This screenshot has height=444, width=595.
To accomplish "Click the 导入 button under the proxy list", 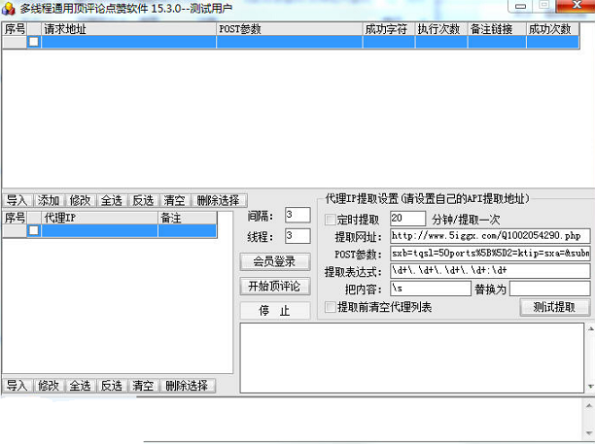I will [x=17, y=386].
